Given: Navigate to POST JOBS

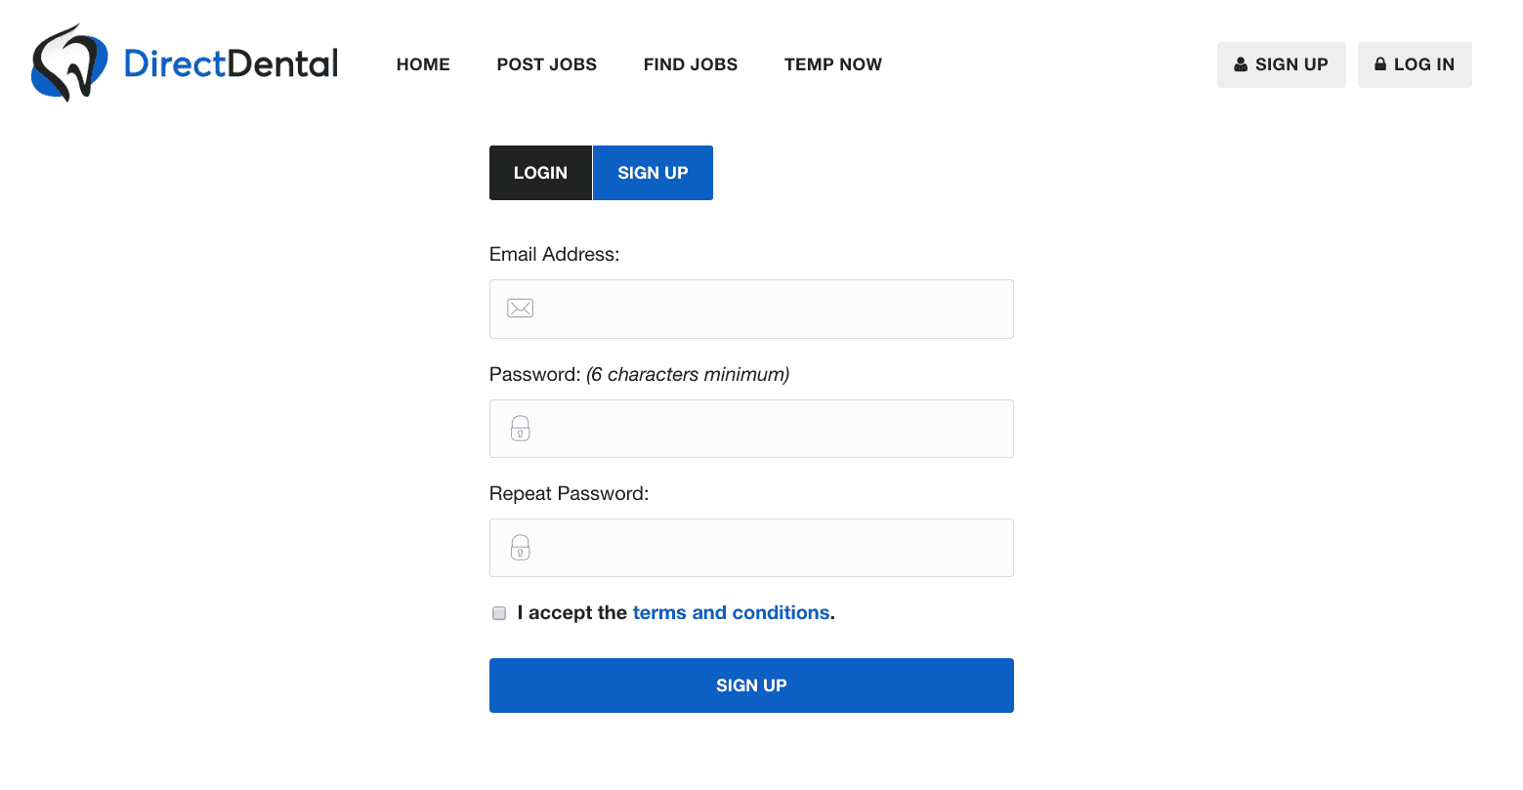Looking at the screenshot, I should (546, 63).
